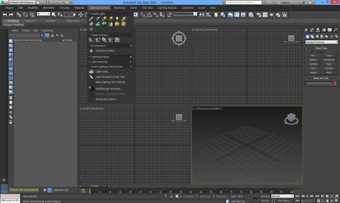Open the Create command panel tab
Screen dimensions: 340x203
click(x=306, y=30)
